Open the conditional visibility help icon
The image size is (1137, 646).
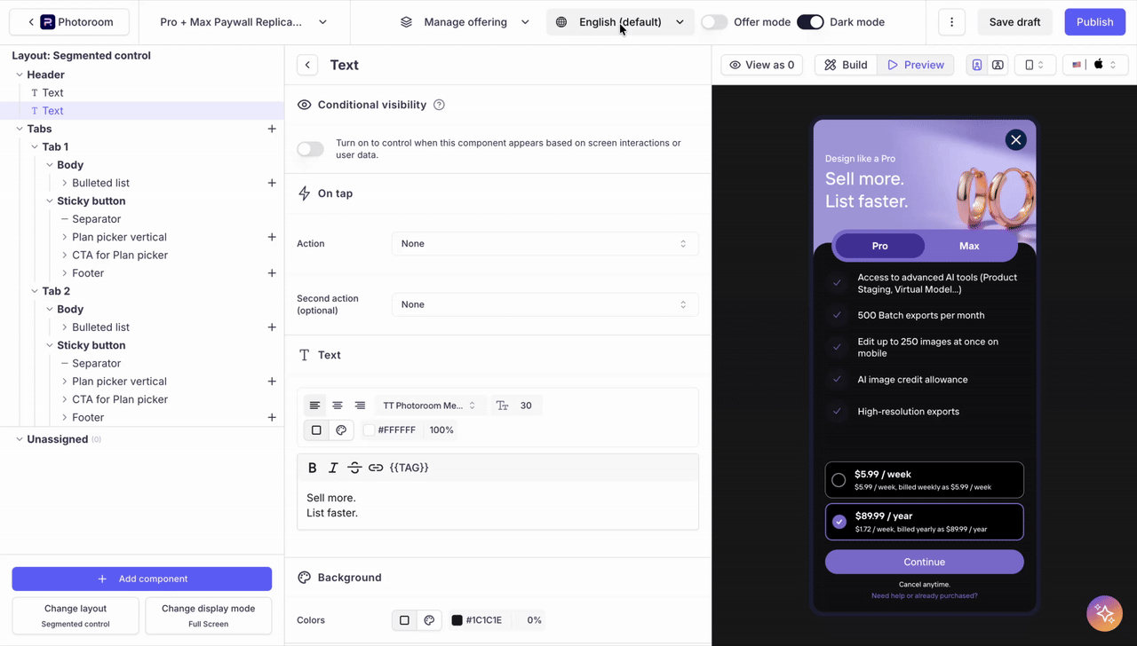click(439, 105)
